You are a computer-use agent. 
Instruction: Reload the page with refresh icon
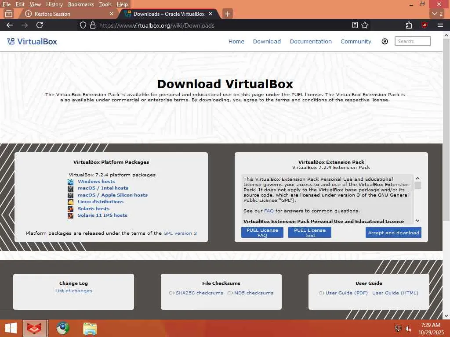(40, 25)
